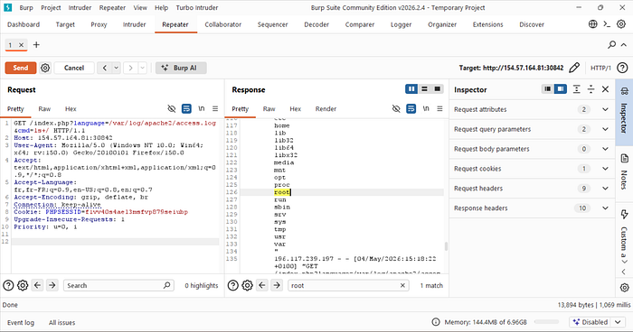Click Inspector expand all sections icon
The image size is (633, 332).
(x=577, y=89)
